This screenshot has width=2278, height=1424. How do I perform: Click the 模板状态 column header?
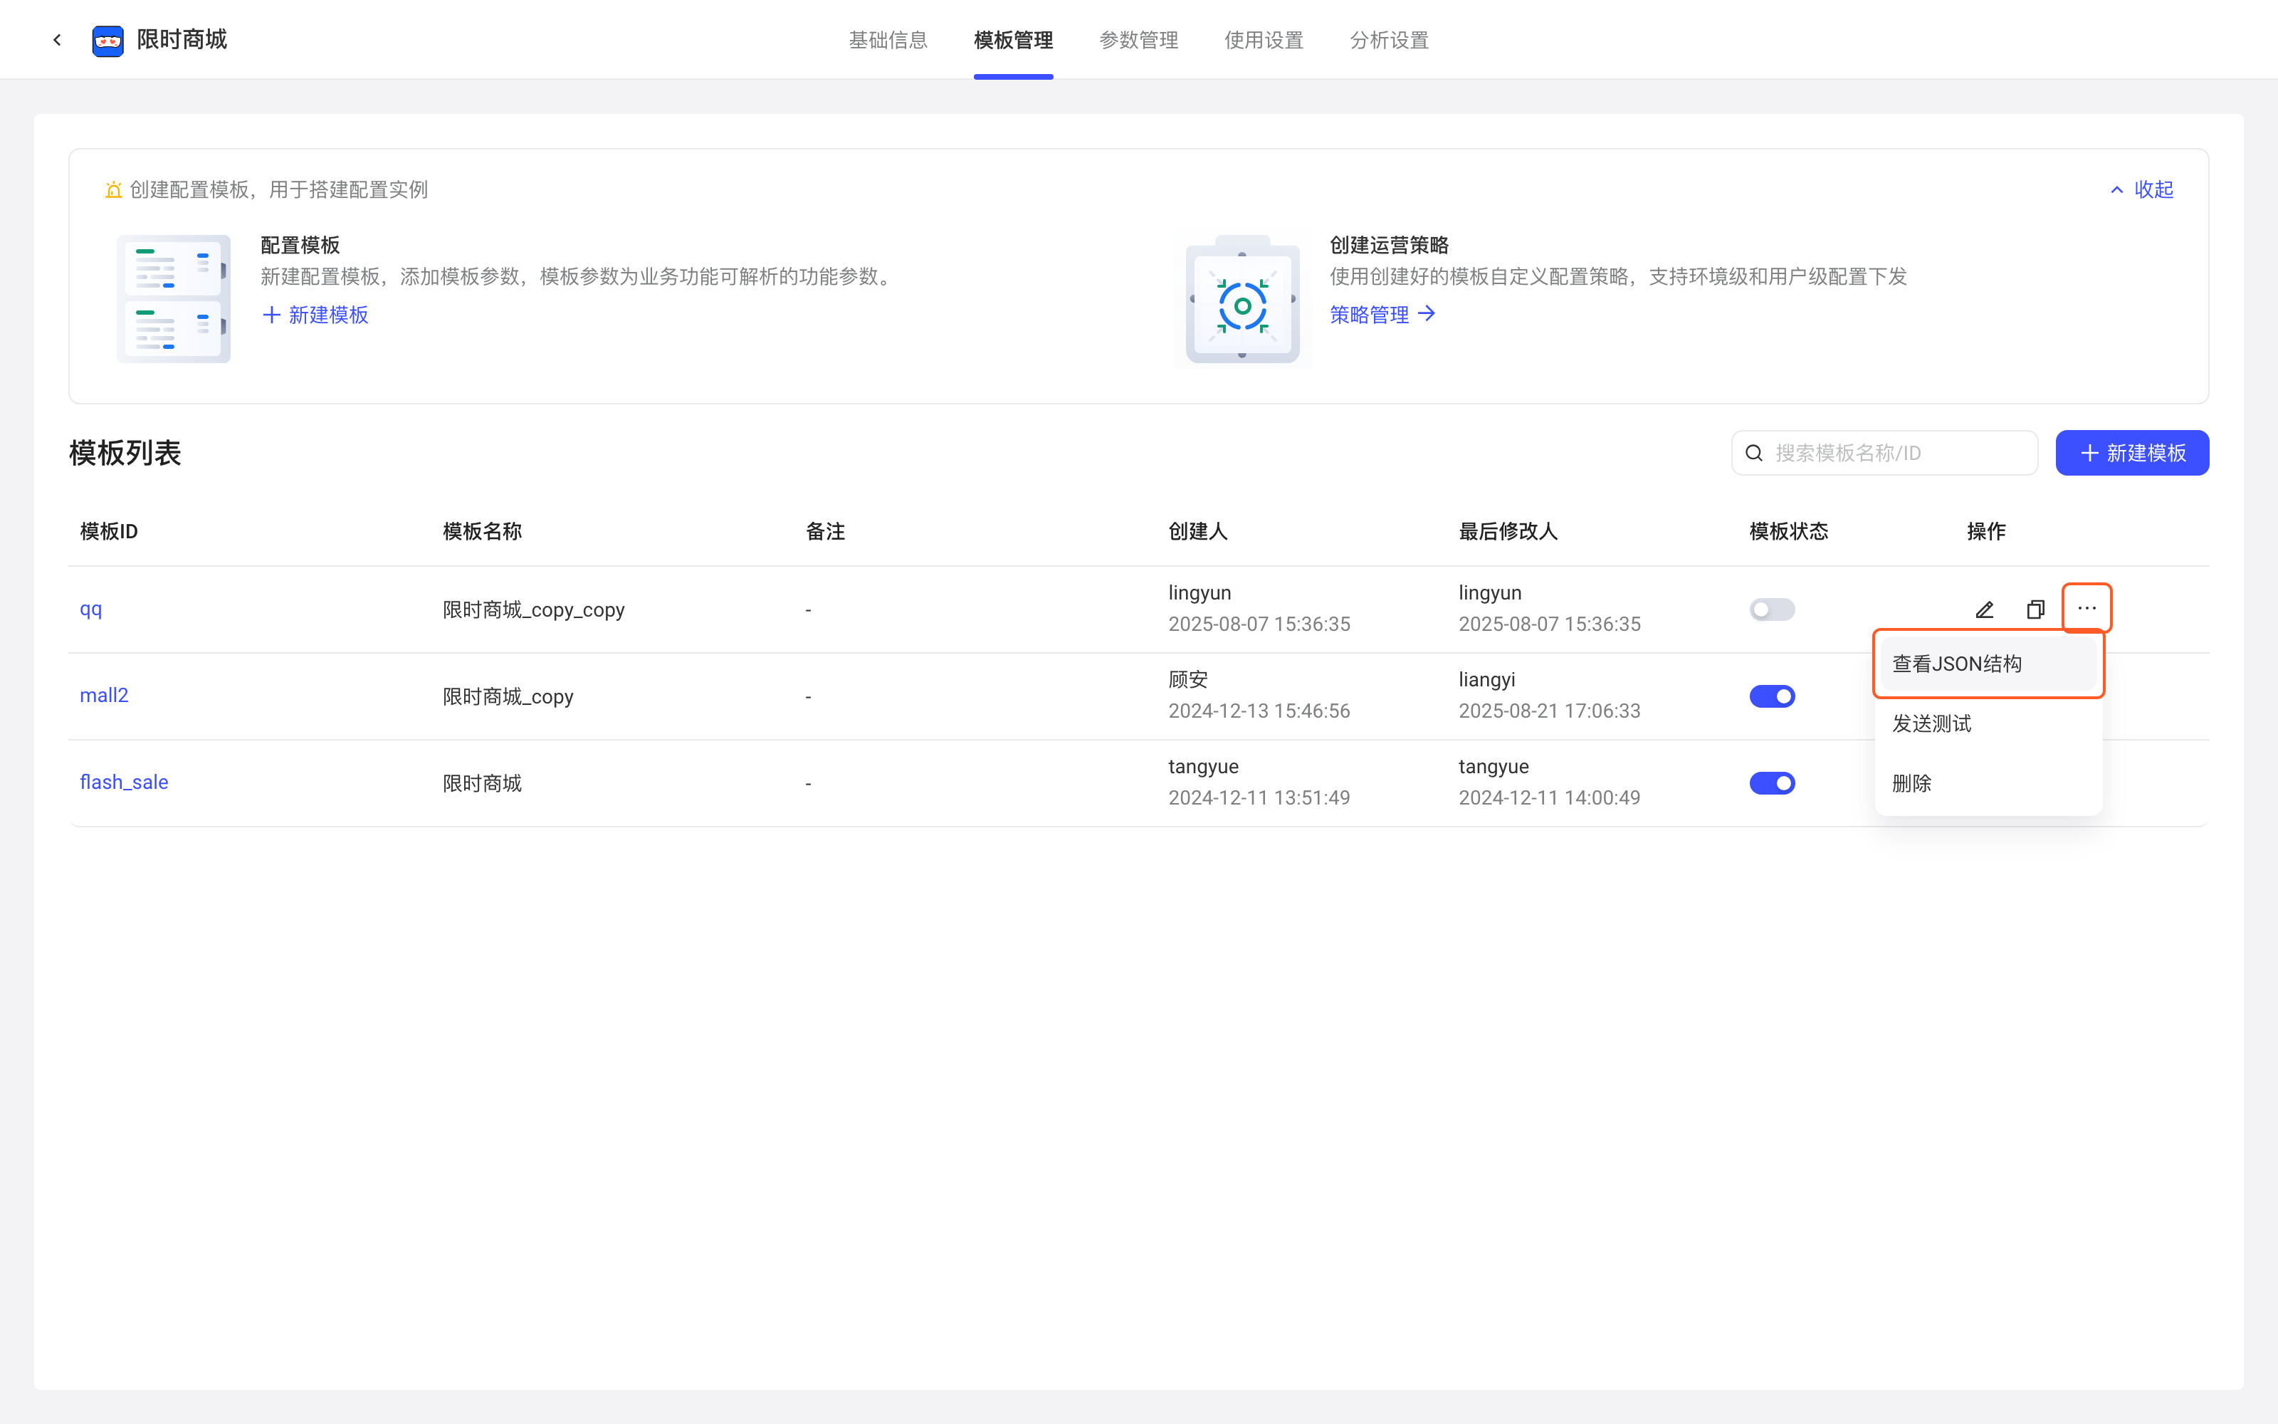[x=1788, y=531]
